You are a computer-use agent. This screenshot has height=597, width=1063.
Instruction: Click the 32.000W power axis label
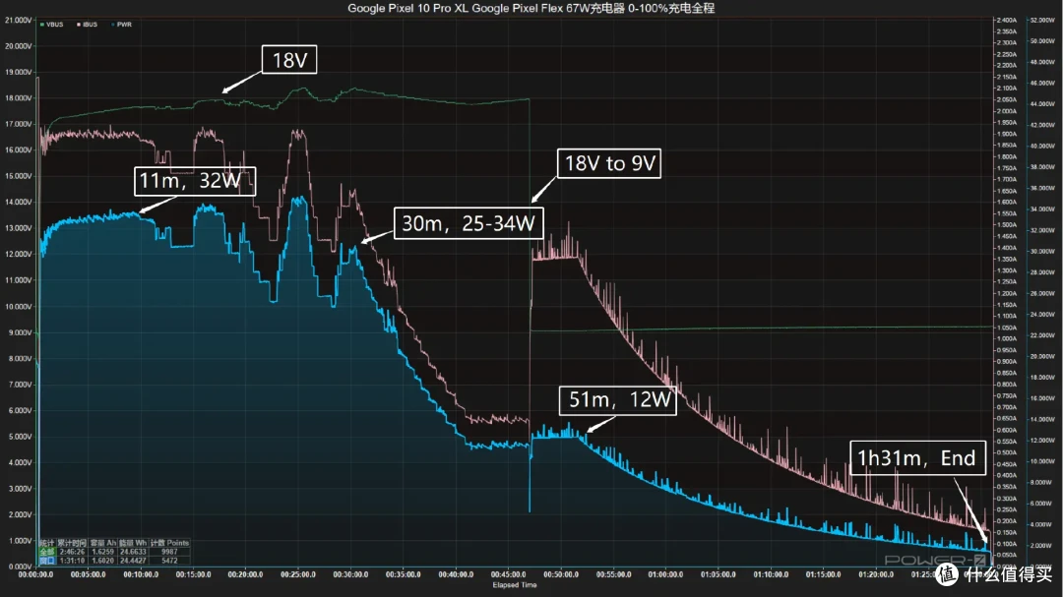pyautogui.click(x=1042, y=230)
